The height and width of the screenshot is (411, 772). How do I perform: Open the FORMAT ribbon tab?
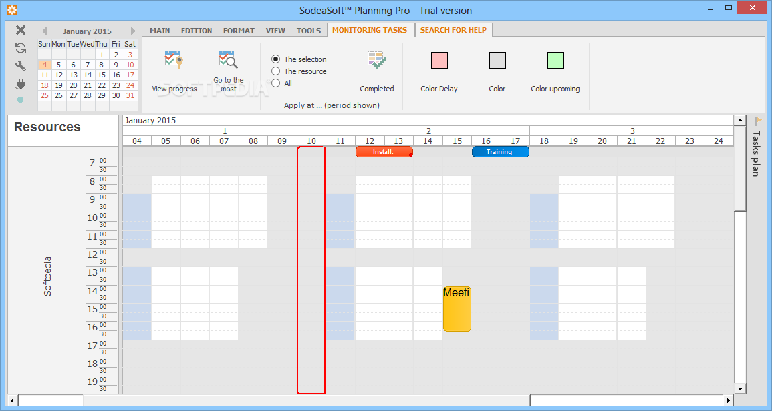(239, 31)
